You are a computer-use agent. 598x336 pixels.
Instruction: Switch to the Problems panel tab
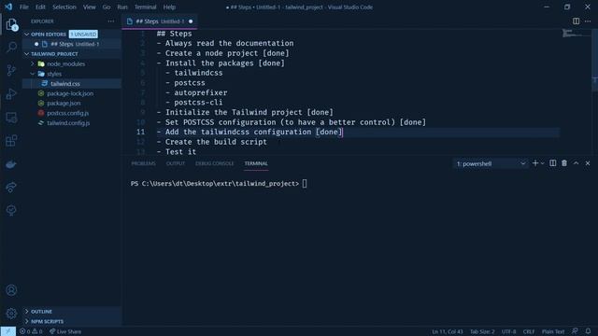click(143, 163)
